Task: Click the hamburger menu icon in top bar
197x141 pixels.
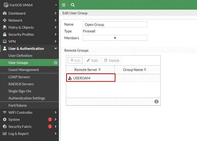Action: click(64, 5)
